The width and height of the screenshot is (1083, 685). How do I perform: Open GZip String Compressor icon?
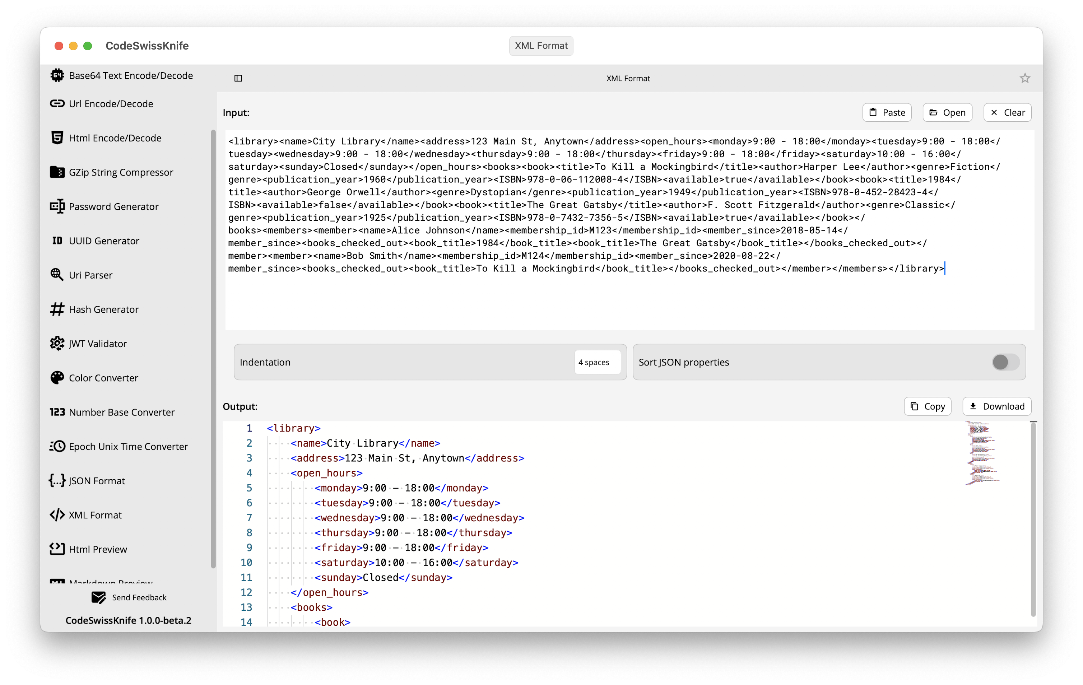click(57, 172)
